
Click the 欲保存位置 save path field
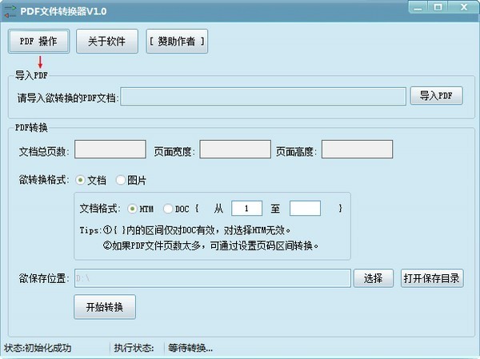(212, 278)
